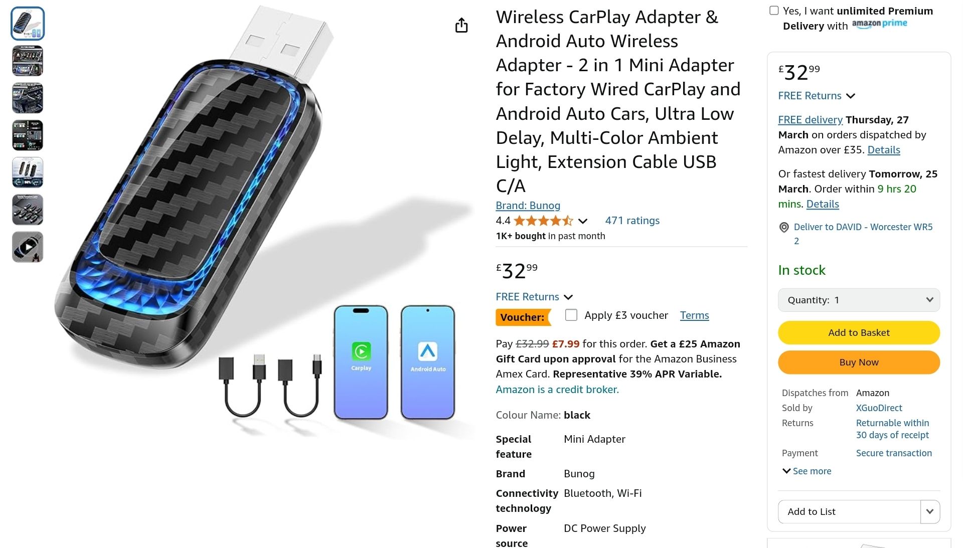The image size is (963, 548).
Task: Tick the Apply £3 voucher checkbox
Action: (x=571, y=315)
